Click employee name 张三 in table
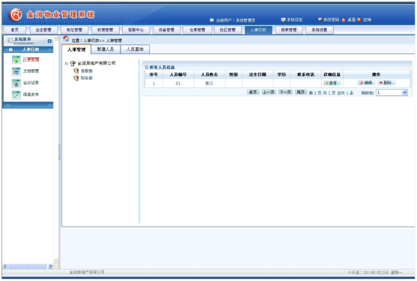This screenshot has width=417, height=281. [210, 83]
